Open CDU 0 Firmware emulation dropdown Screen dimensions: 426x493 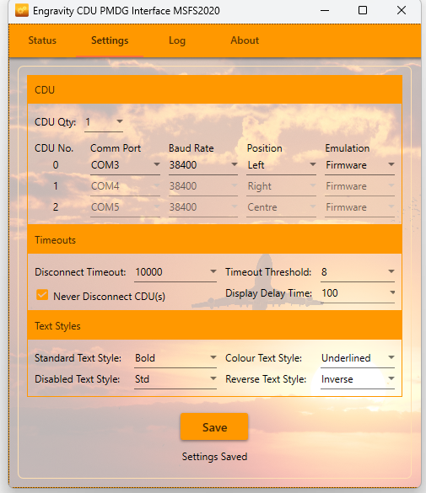(x=359, y=165)
